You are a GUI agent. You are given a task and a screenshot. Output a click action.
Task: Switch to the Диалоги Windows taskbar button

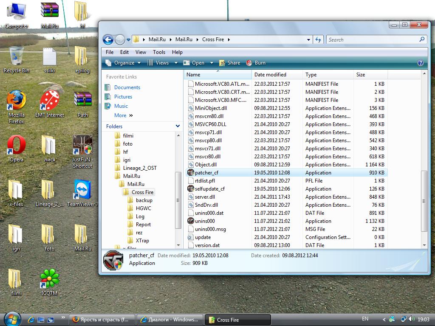pyautogui.click(x=169, y=320)
